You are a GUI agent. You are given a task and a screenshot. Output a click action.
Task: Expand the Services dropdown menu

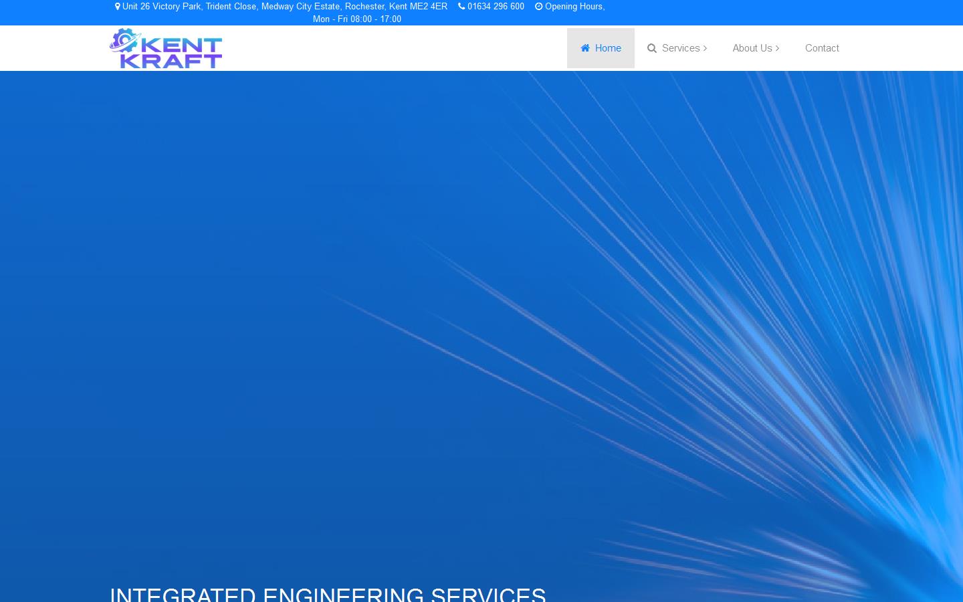(x=681, y=48)
